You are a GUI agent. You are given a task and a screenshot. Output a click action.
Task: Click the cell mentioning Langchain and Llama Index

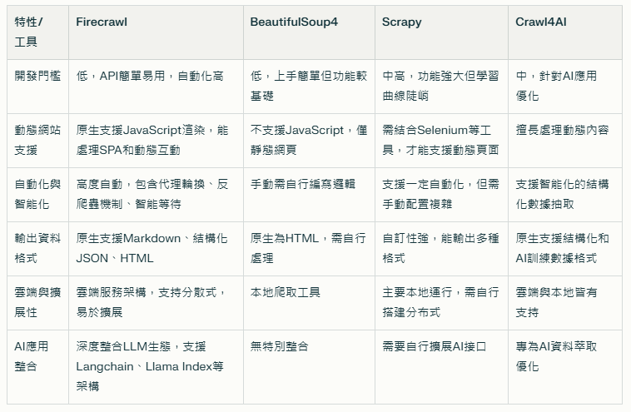[150, 366]
